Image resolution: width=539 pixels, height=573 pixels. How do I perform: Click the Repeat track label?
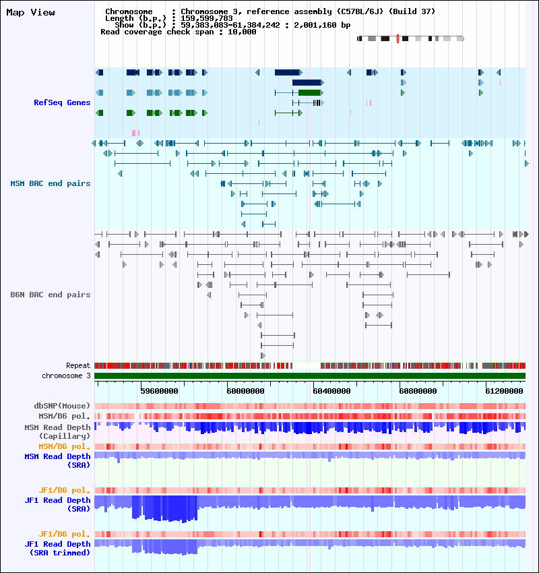click(78, 365)
